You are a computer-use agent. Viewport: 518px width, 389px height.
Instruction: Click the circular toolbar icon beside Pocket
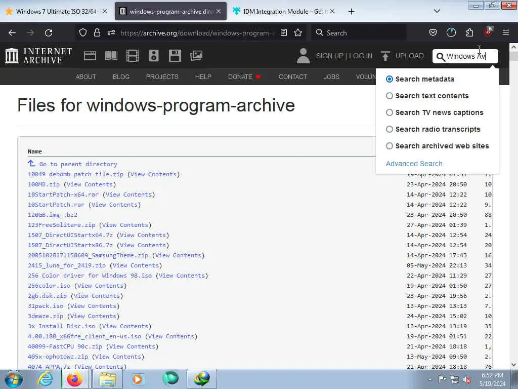pyautogui.click(x=451, y=32)
